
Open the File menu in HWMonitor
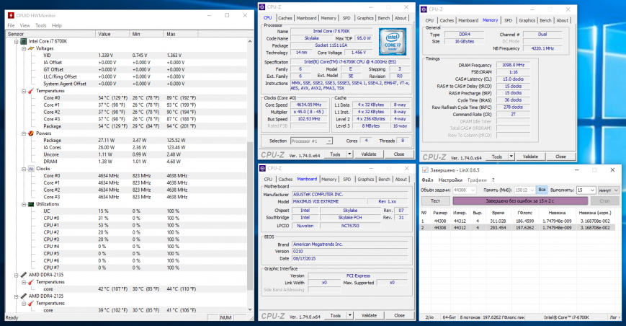(x=11, y=25)
